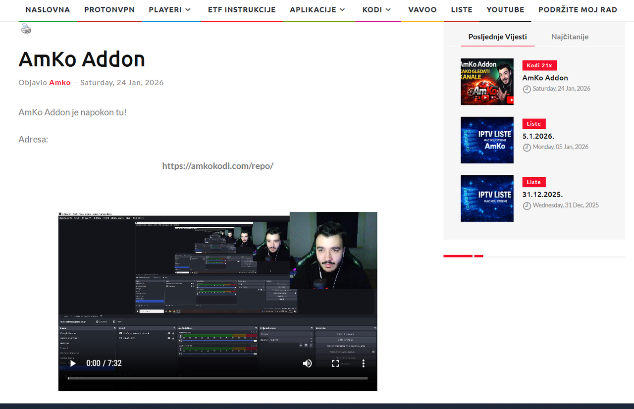Mute the video with the speaker icon
The width and height of the screenshot is (634, 409).
[x=308, y=363]
